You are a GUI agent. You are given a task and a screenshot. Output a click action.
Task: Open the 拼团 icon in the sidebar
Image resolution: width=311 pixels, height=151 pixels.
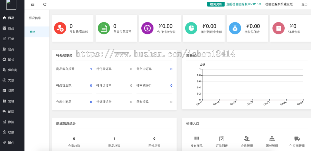(x=4, y=90)
